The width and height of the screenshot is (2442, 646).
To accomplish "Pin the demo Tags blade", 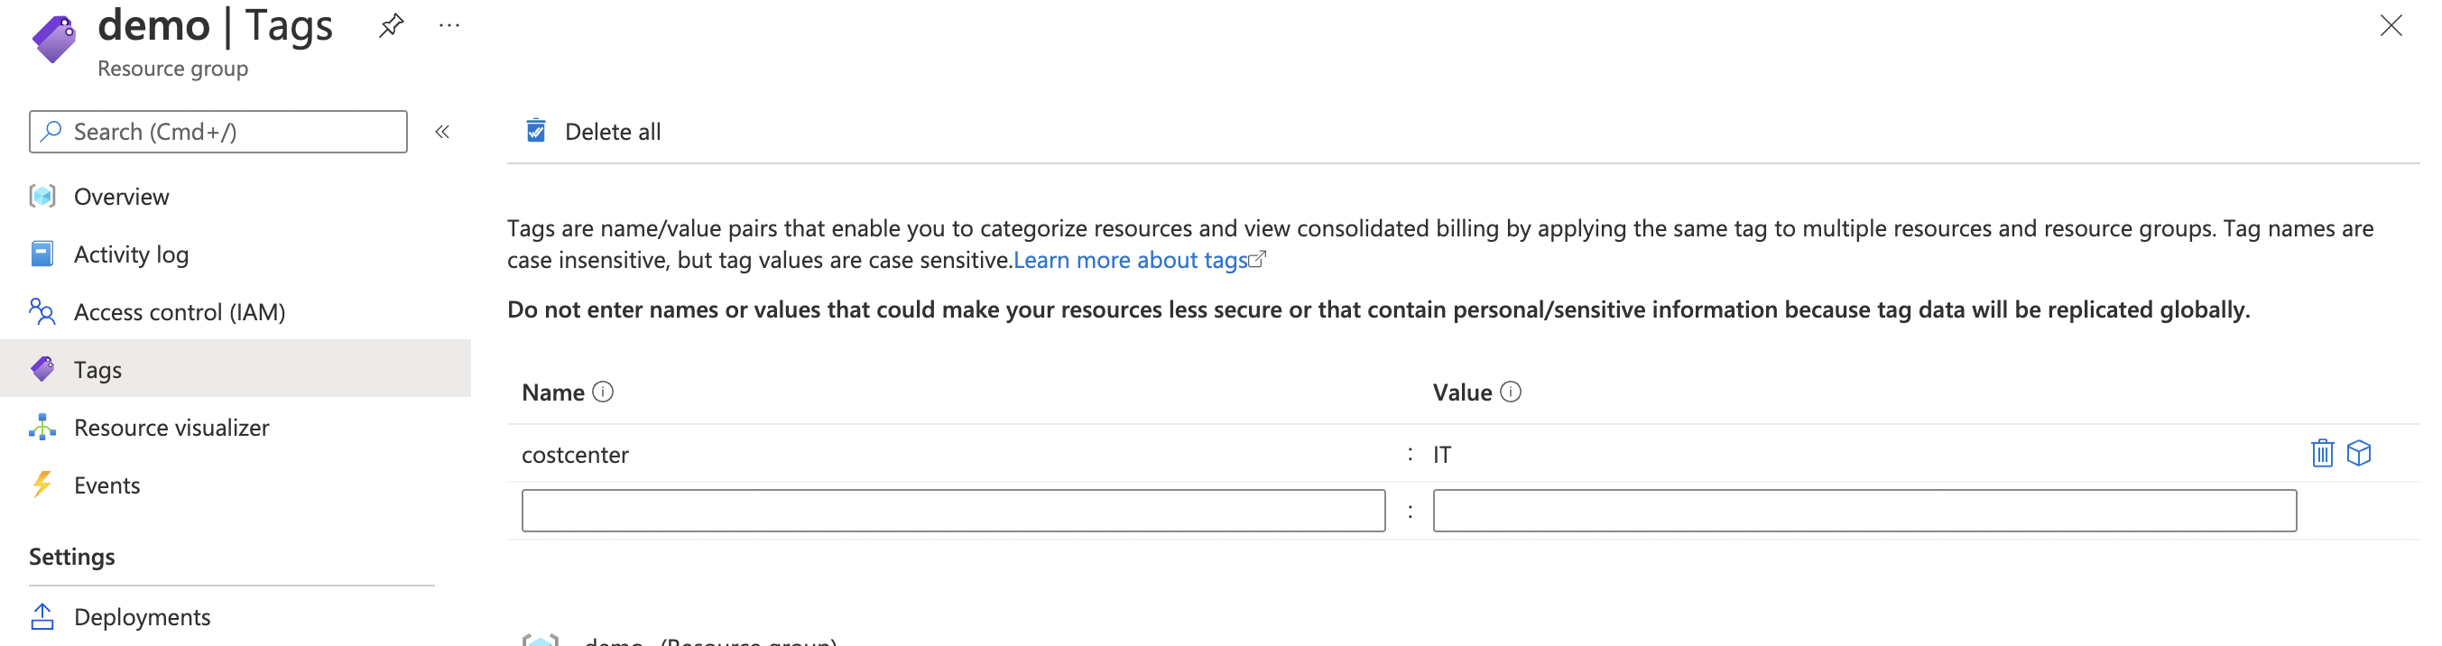I will 391,25.
